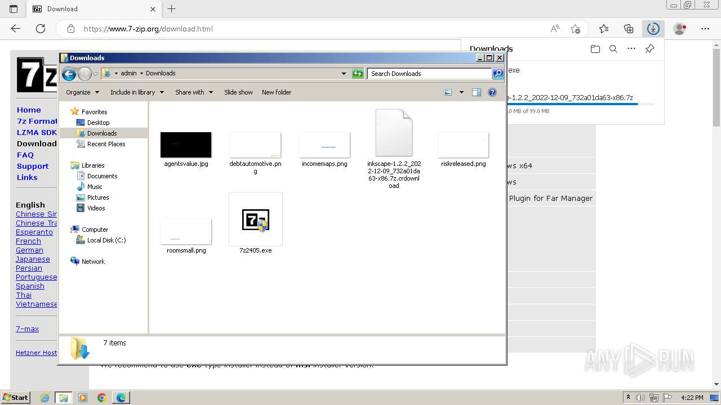This screenshot has height=405, width=721.
Task: Click the Windows Start button
Action: [x=15, y=397]
